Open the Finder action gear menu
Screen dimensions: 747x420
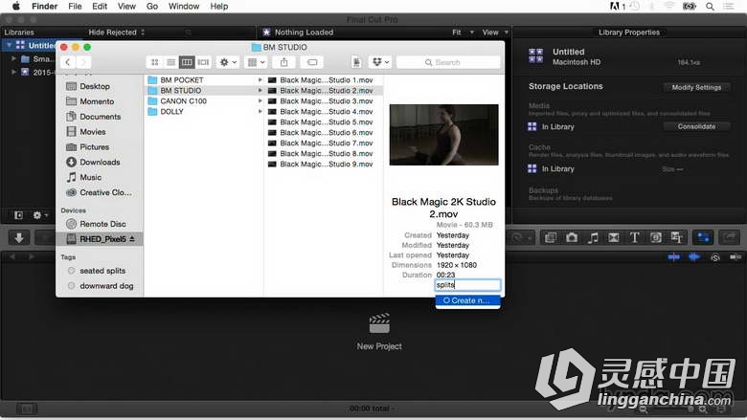click(227, 62)
